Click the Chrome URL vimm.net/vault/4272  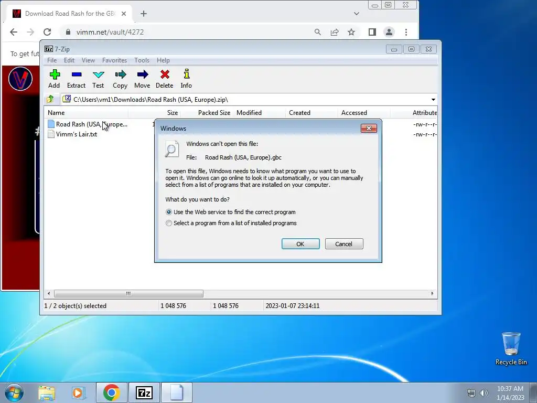110,32
